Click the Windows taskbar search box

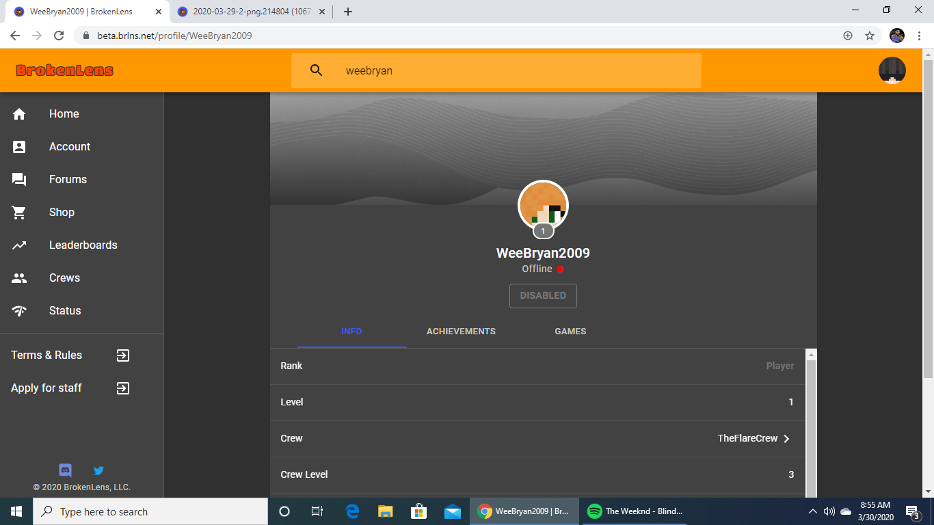click(150, 511)
